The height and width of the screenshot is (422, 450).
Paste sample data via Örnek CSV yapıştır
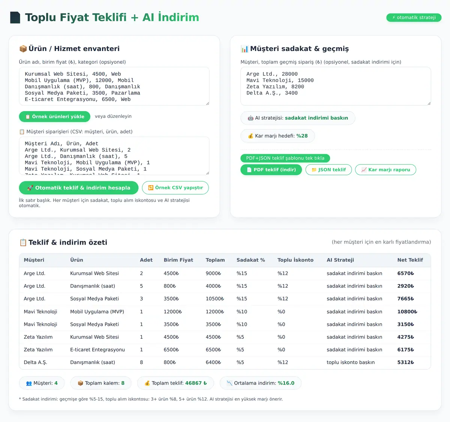[175, 188]
